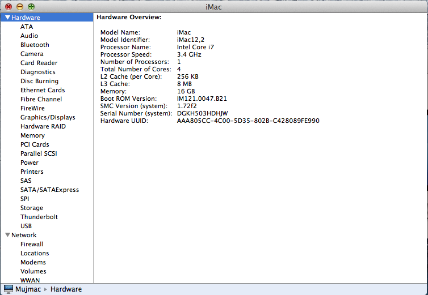Open SATA/SATAExpress information

tap(49, 190)
